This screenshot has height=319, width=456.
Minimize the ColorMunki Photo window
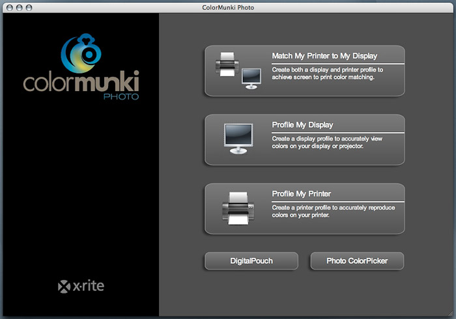coord(20,7)
